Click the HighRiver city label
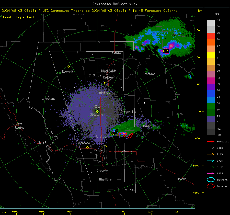Screen dimensions: 230x215 (106, 179)
